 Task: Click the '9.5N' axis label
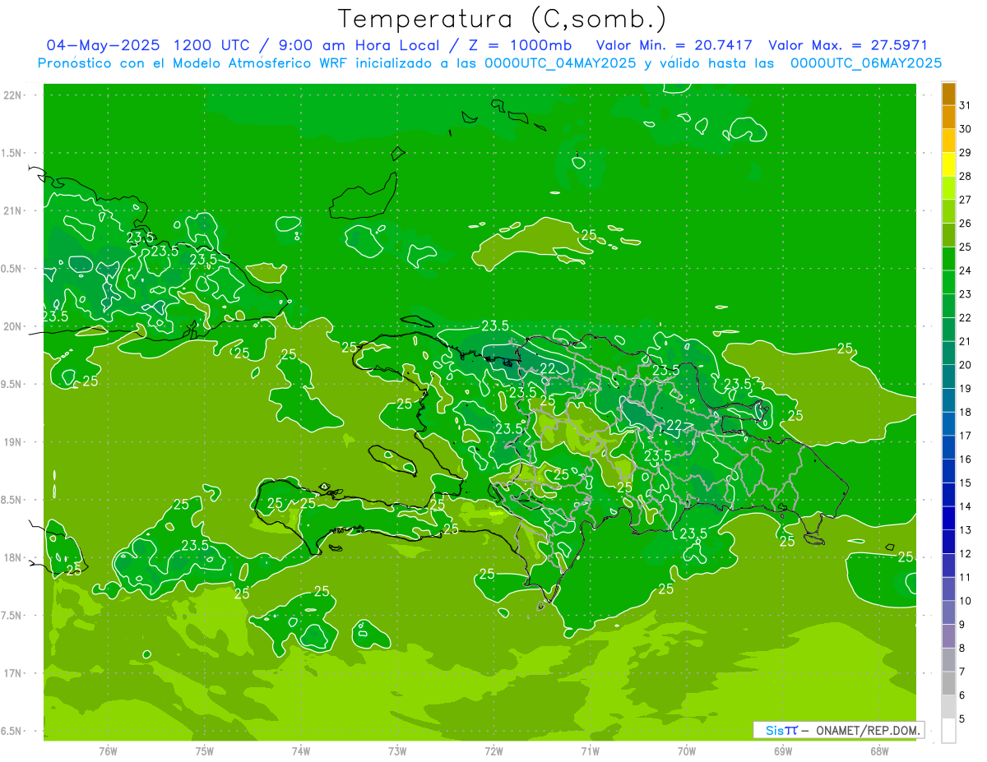click(12, 384)
